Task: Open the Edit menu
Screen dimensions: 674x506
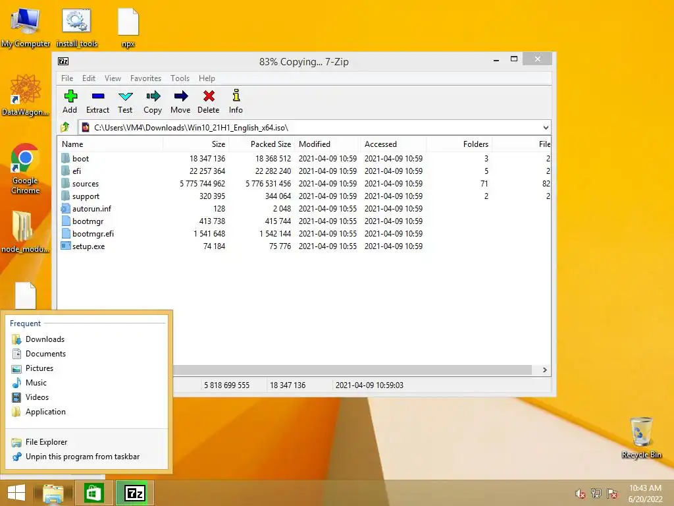Action: 89,78
